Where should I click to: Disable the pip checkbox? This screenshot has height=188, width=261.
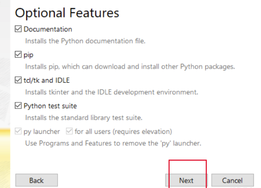click(18, 55)
